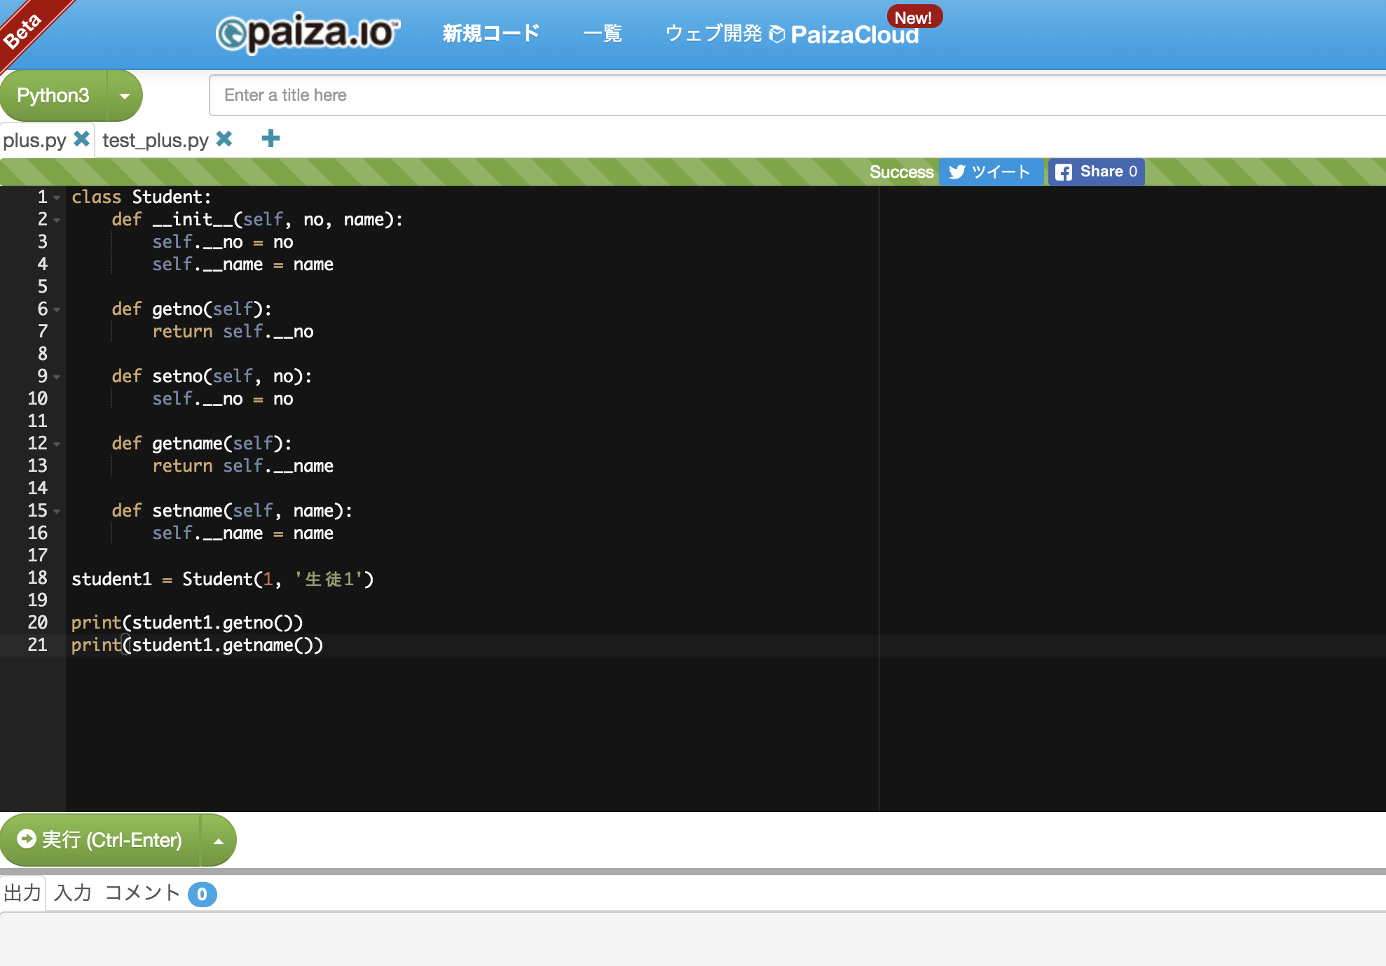Screen dimensions: 1386x966
Task: Add a new file with plus icon
Action: pos(270,139)
